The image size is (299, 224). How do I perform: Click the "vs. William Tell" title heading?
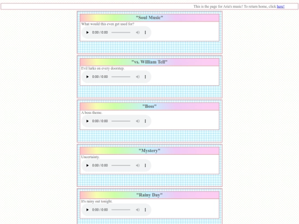click(149, 62)
